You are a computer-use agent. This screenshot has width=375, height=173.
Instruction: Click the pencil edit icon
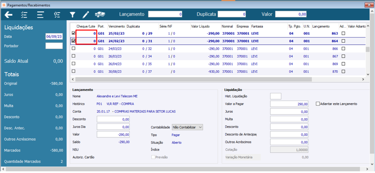pyautogui.click(x=85, y=15)
